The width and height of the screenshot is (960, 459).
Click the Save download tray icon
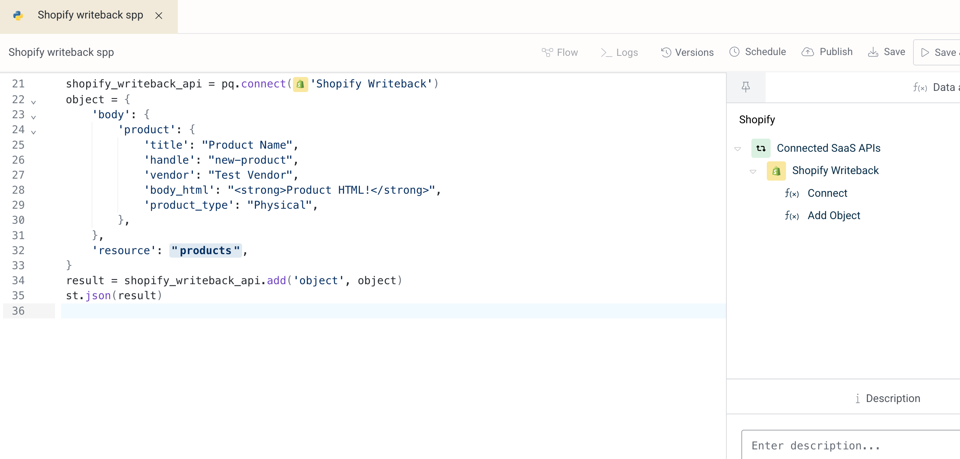tap(873, 52)
